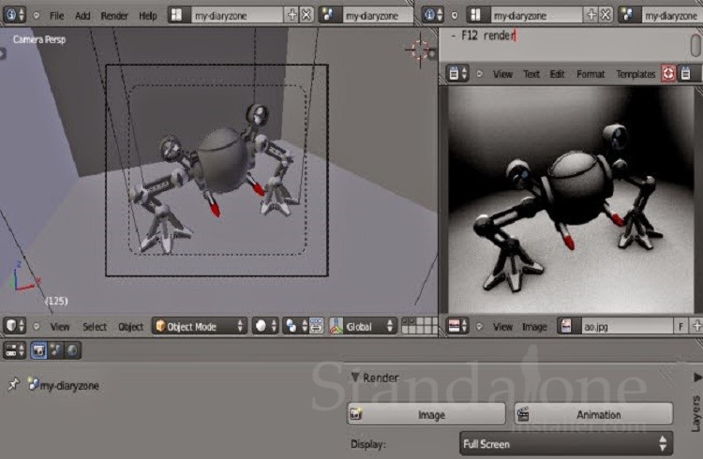This screenshot has height=459, width=703.
Task: Delete the screen layout in right header
Action: tap(606, 15)
